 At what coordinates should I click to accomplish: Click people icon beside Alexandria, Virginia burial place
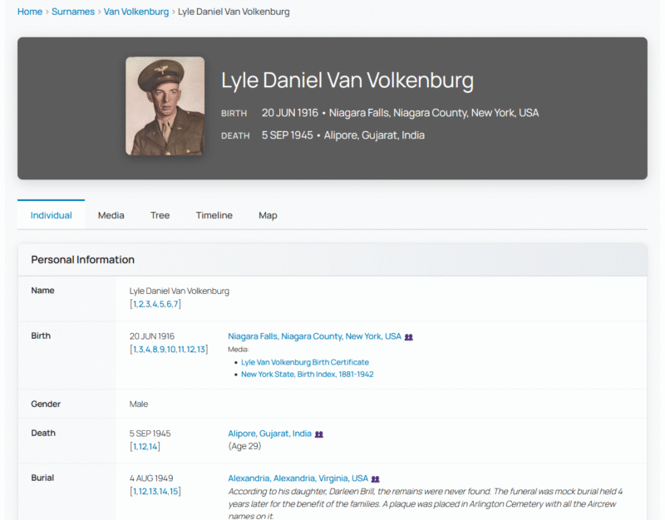click(x=375, y=479)
